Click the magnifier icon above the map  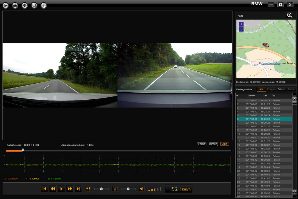[290, 15]
